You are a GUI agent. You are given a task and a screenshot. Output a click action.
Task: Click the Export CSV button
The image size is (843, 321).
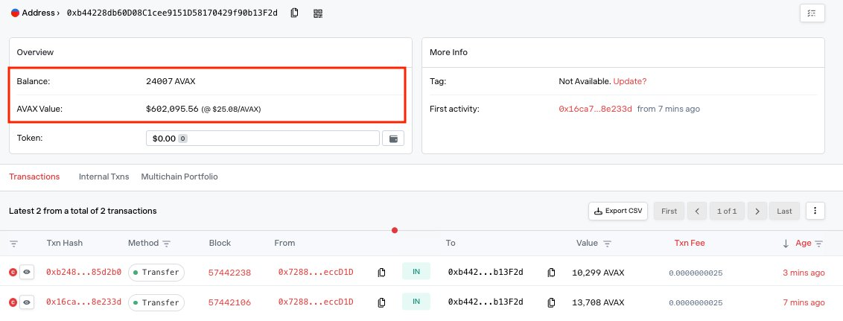point(617,211)
